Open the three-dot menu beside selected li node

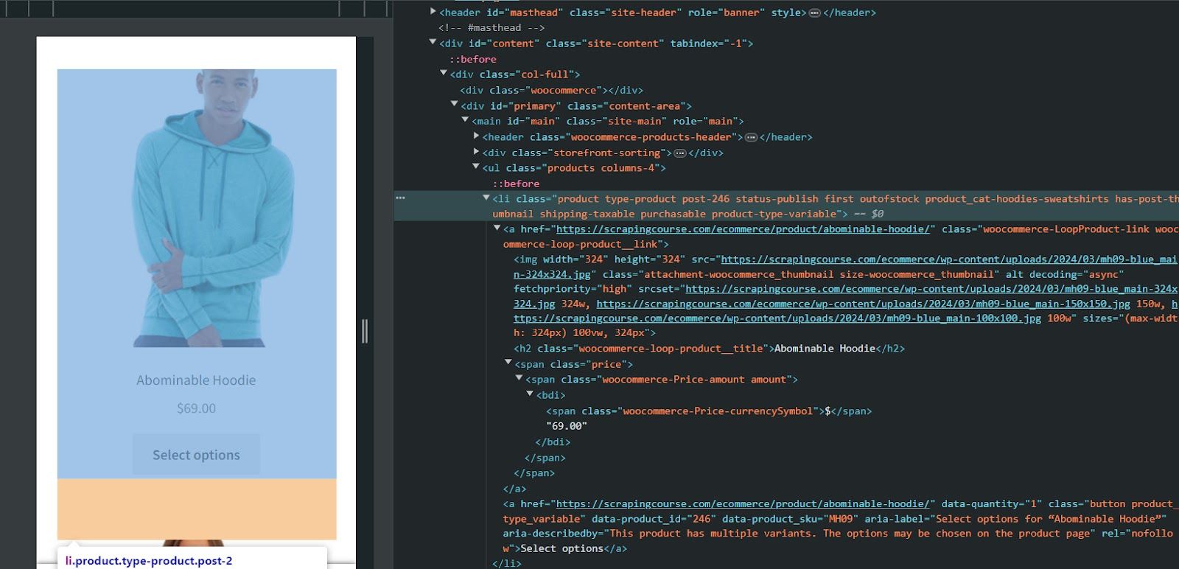[x=400, y=198]
